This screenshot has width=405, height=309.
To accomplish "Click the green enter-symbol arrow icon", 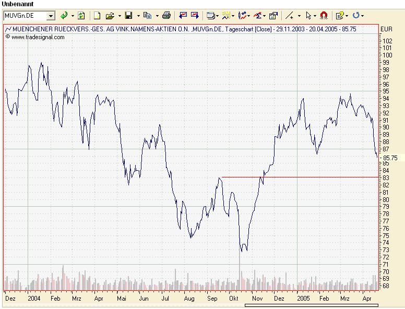I will [64, 16].
